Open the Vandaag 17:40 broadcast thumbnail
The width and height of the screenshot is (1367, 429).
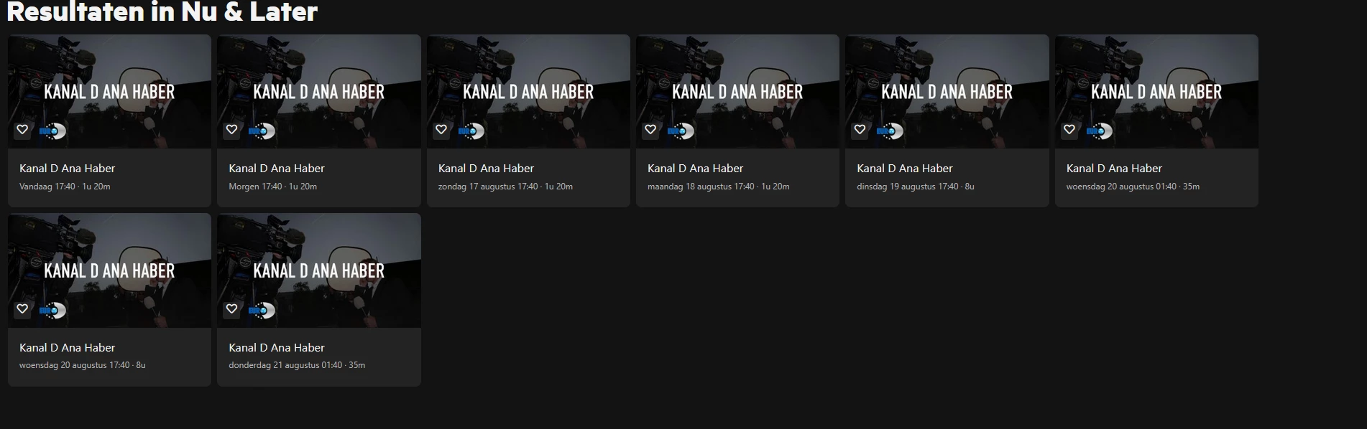109,91
